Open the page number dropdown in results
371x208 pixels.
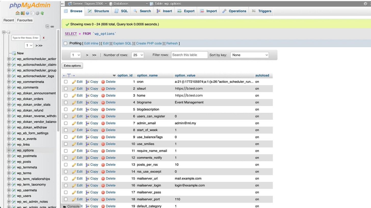pyautogui.click(x=75, y=55)
